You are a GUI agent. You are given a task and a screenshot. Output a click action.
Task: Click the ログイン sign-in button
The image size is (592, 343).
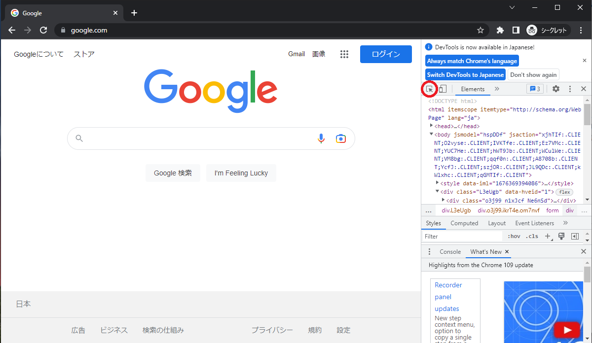point(386,54)
